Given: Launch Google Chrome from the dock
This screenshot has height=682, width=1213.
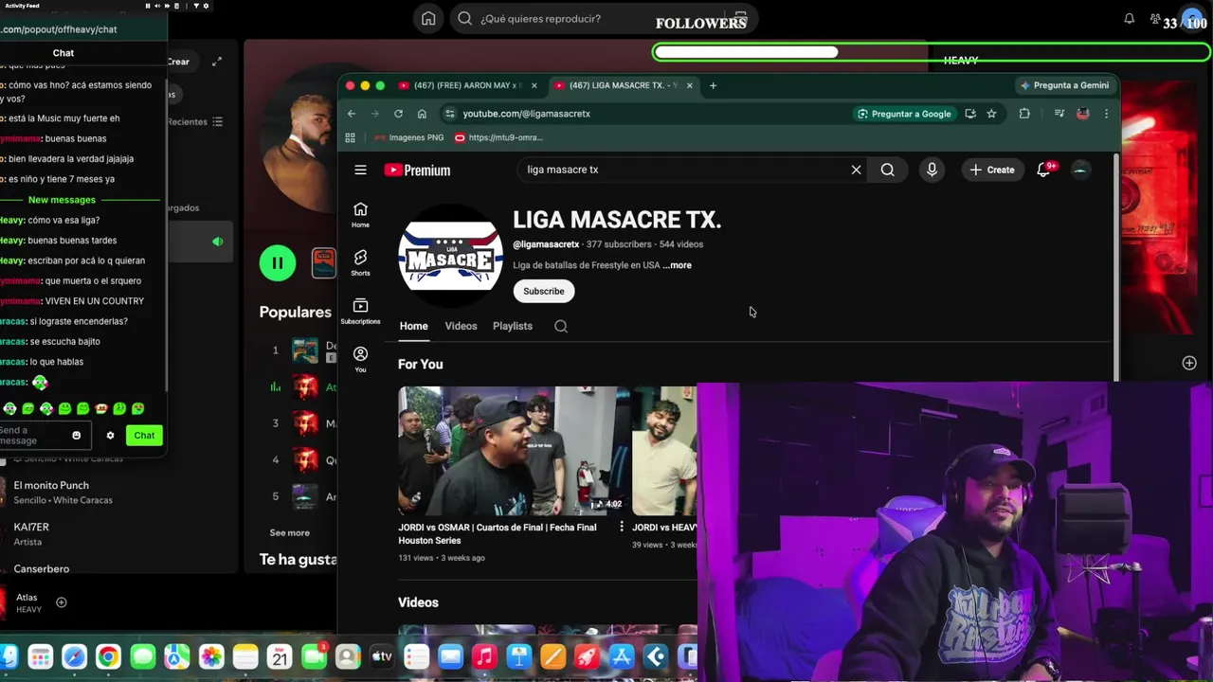Looking at the screenshot, I should click(x=108, y=656).
